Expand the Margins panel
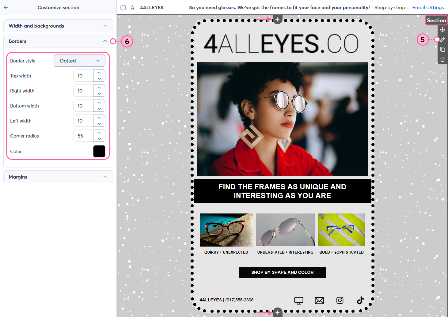This screenshot has width=448, height=317. (58, 177)
